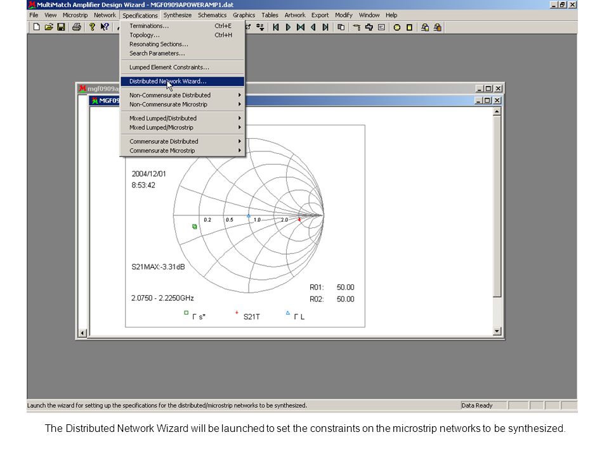Viewport: 609px width, 456px height.
Task: Choose Topology... from the dropdown
Action: [x=183, y=35]
